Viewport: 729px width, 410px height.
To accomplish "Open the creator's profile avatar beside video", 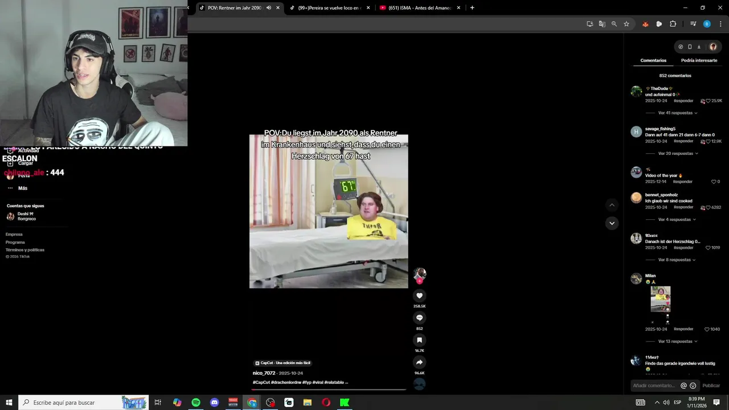I will tap(420, 274).
